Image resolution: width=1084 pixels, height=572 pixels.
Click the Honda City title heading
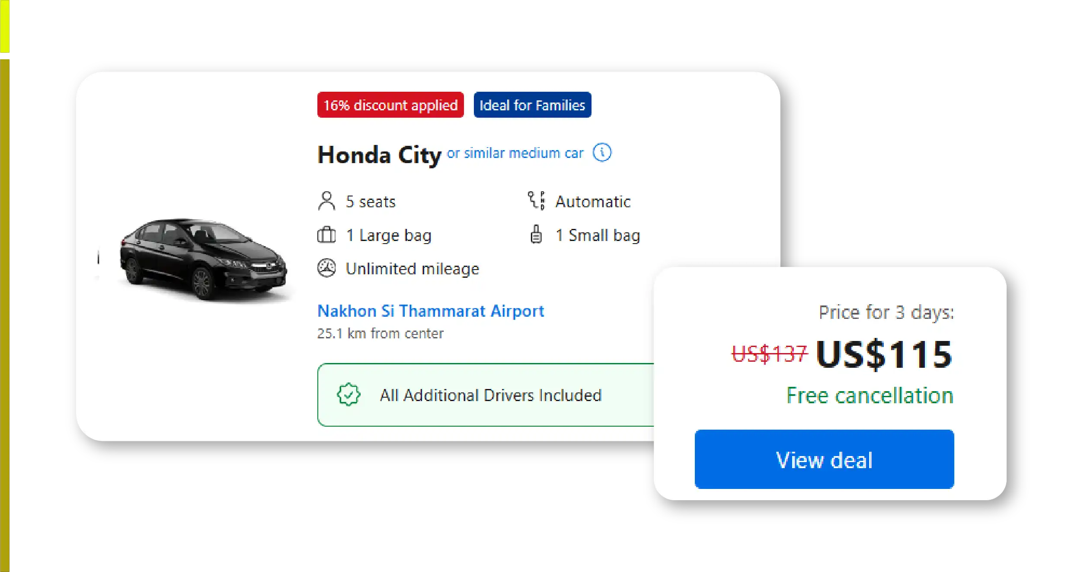pos(379,155)
